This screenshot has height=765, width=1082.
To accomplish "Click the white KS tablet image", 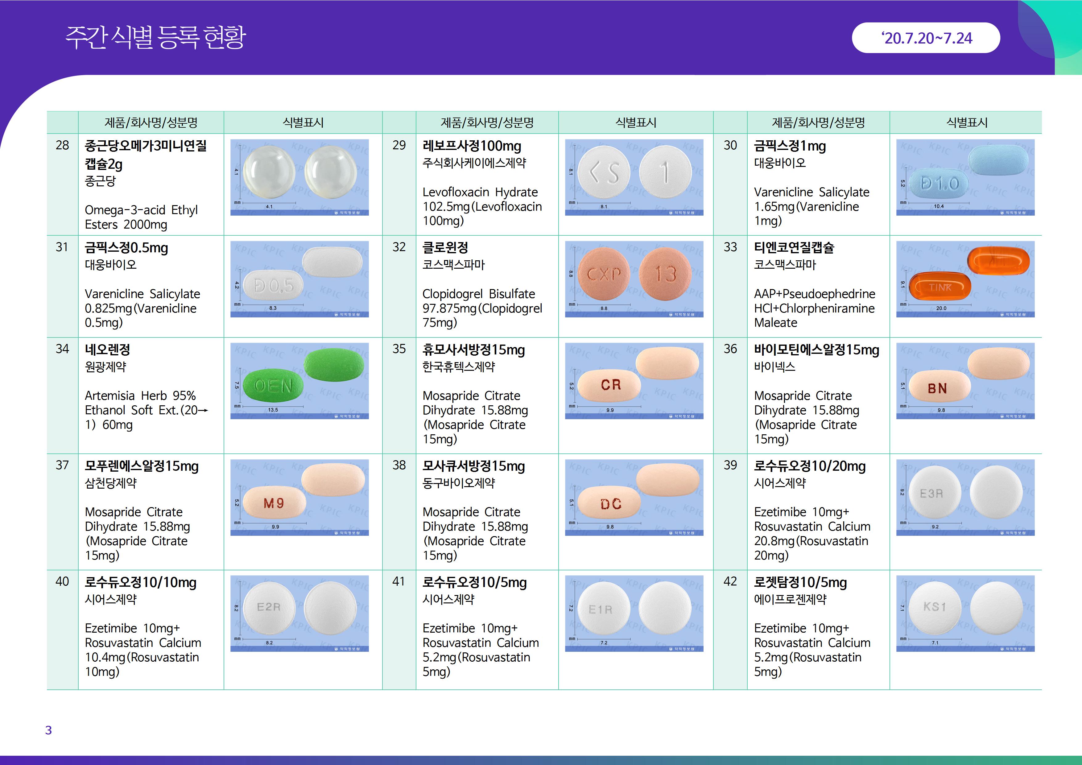I will [634, 177].
